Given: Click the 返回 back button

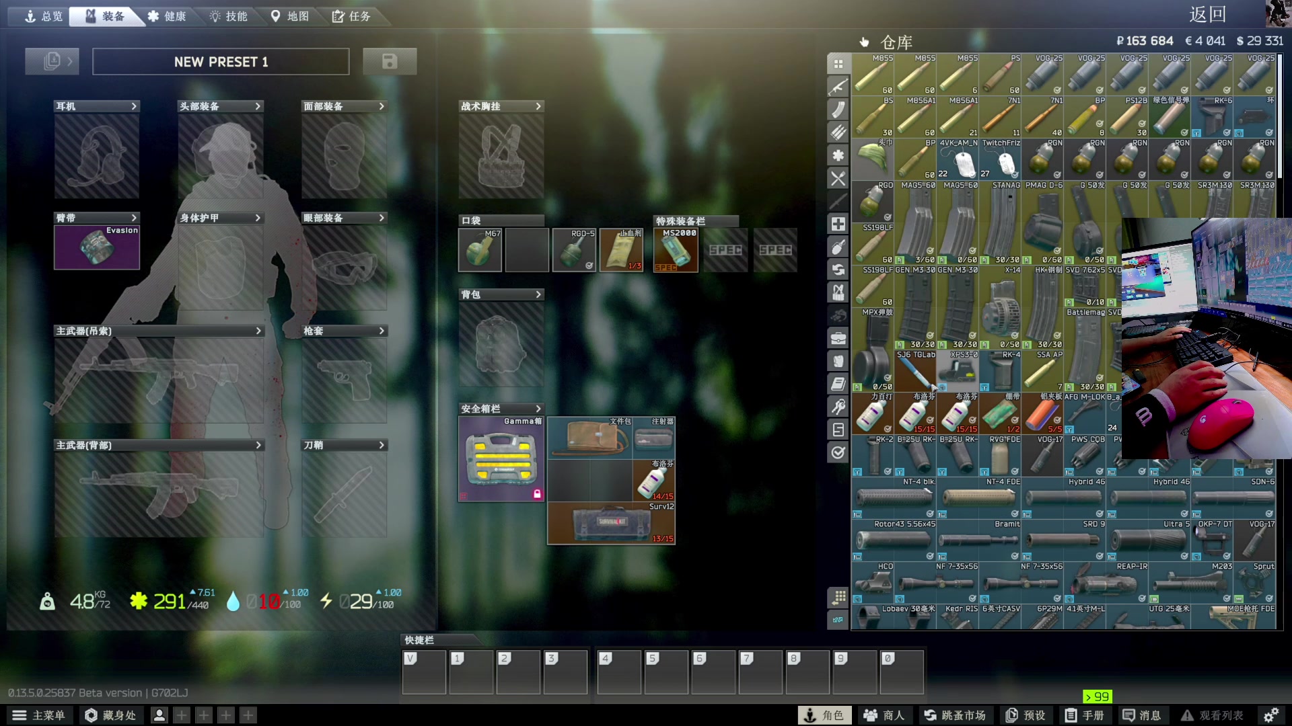Looking at the screenshot, I should [1208, 15].
